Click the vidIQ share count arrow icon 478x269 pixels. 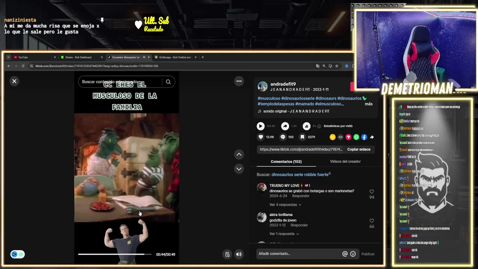[x=285, y=126]
